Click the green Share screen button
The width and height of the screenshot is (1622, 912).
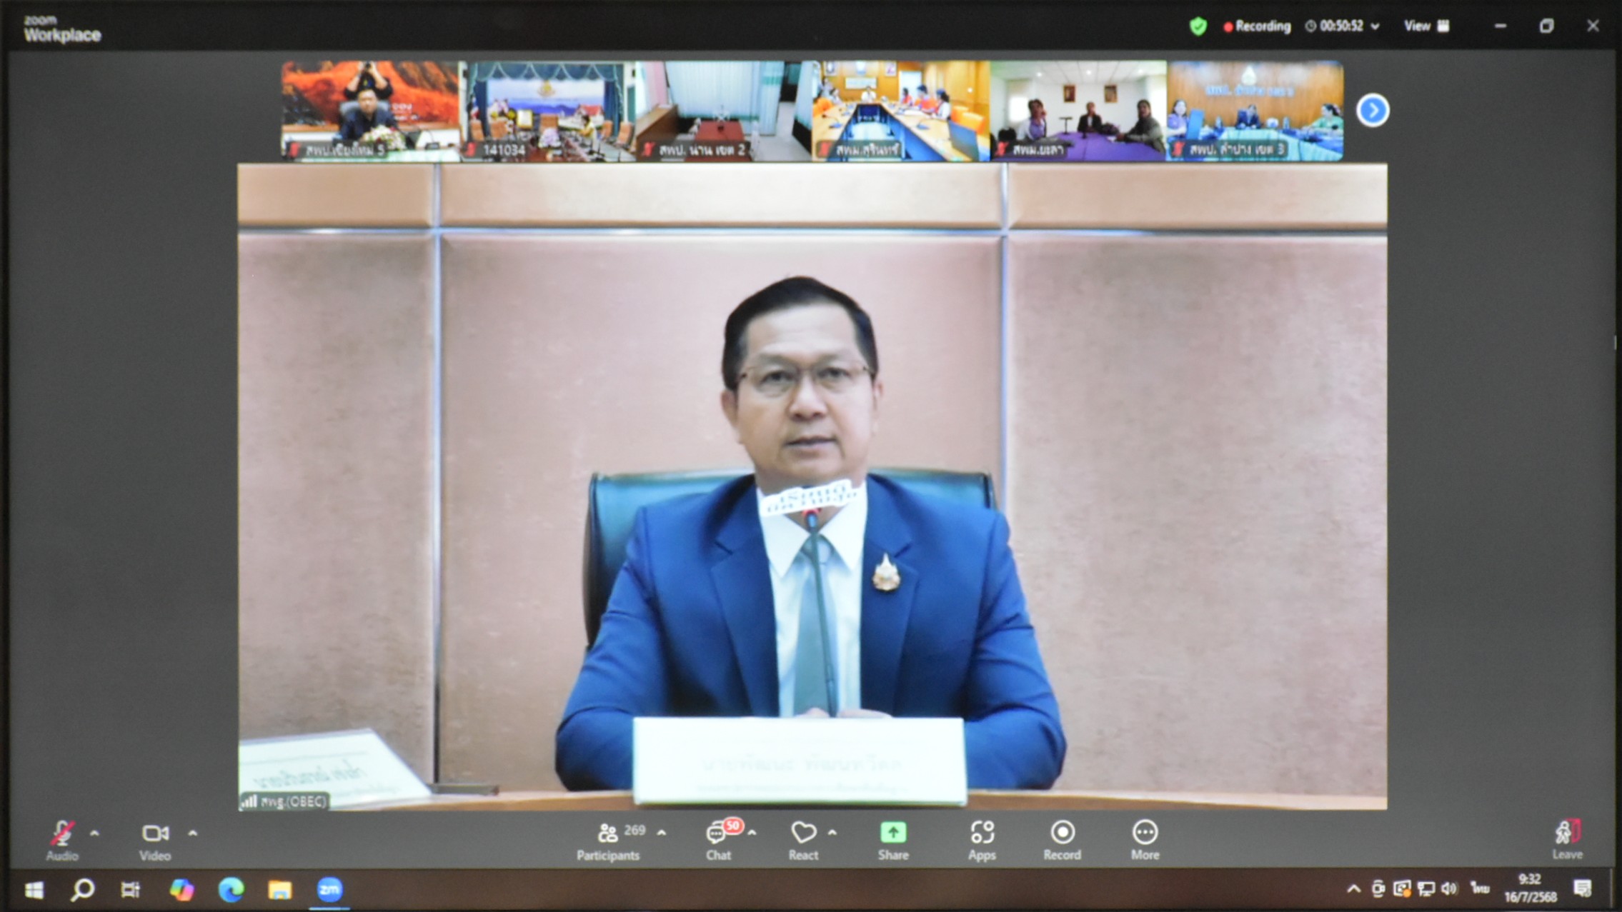click(893, 841)
